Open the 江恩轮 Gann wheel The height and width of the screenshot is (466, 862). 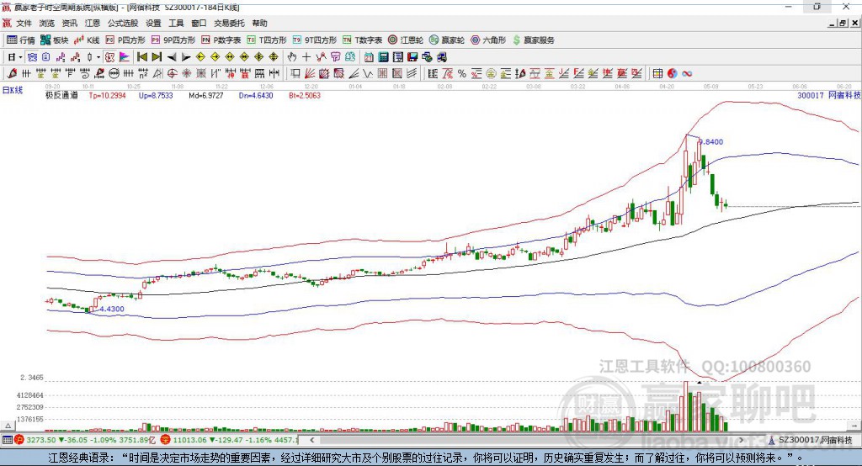(x=406, y=40)
